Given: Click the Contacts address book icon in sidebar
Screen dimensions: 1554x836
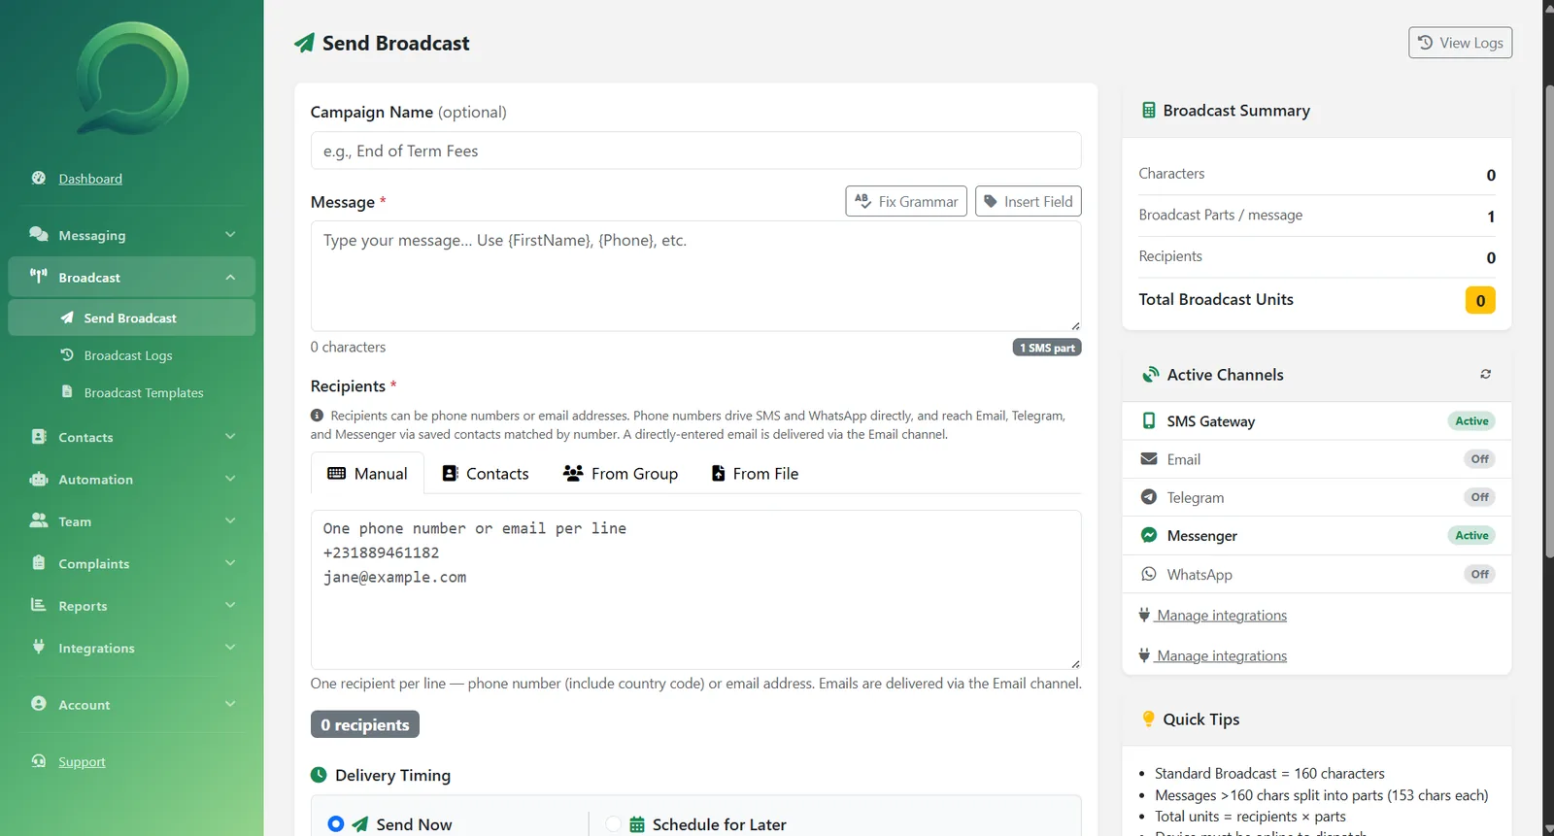Looking at the screenshot, I should (x=39, y=436).
